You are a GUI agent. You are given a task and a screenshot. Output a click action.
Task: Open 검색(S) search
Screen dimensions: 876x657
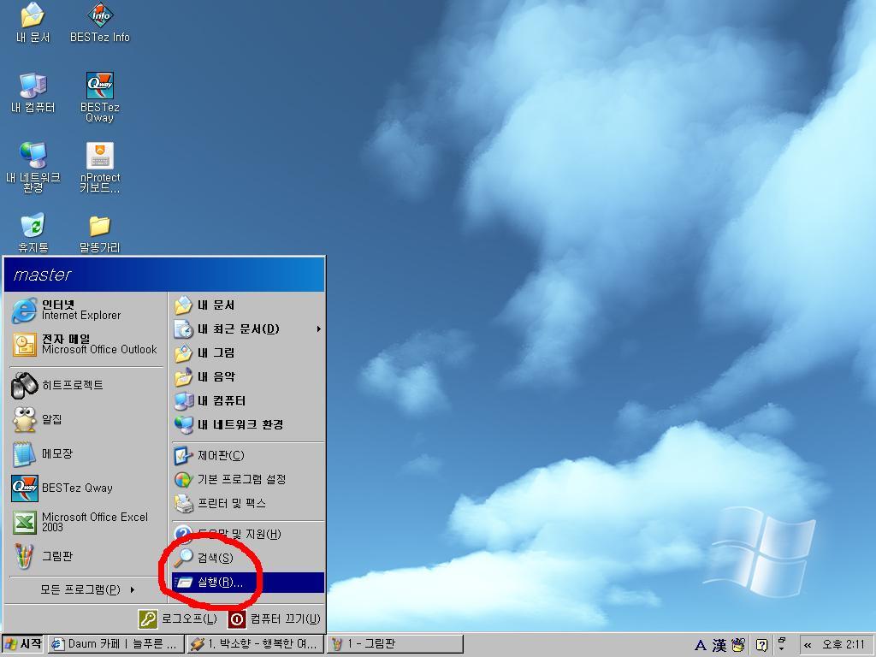pos(248,558)
